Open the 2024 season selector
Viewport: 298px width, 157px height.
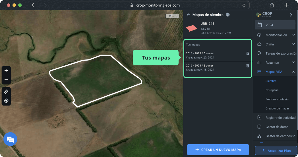click(275, 25)
